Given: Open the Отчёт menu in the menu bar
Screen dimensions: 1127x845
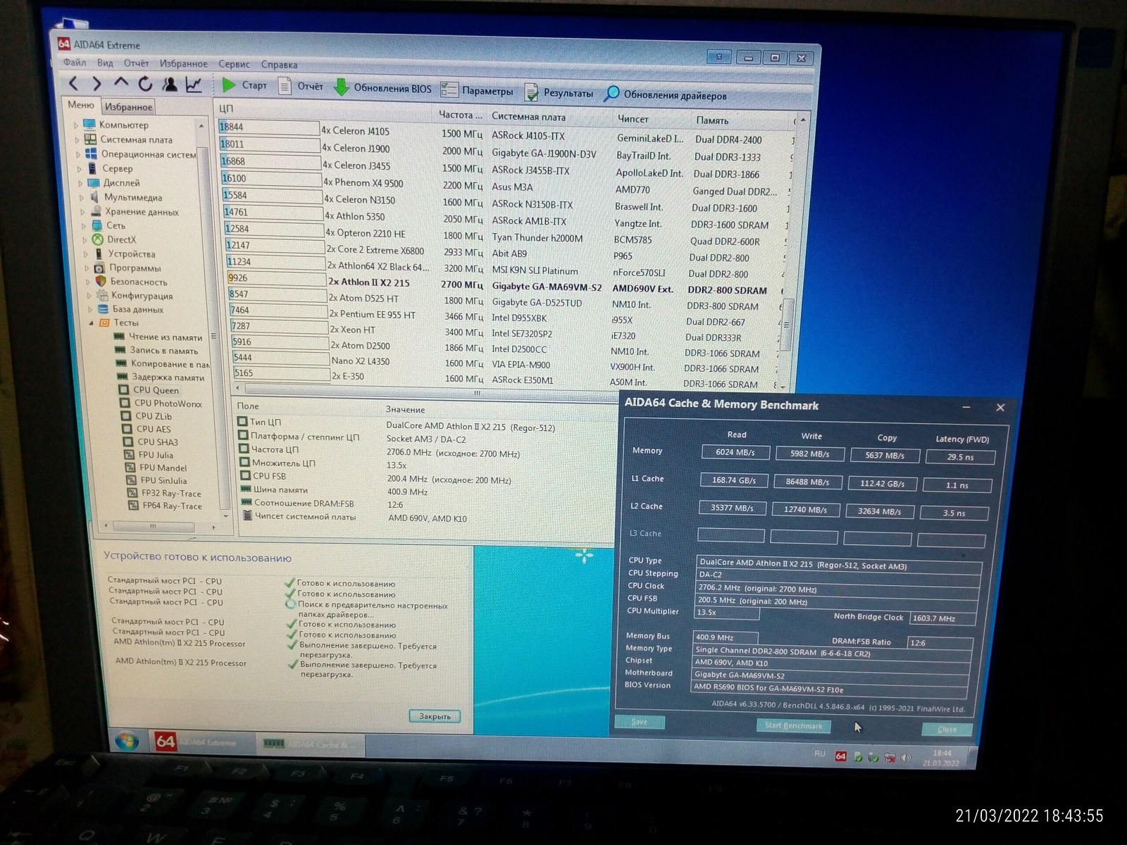Looking at the screenshot, I should click(136, 63).
